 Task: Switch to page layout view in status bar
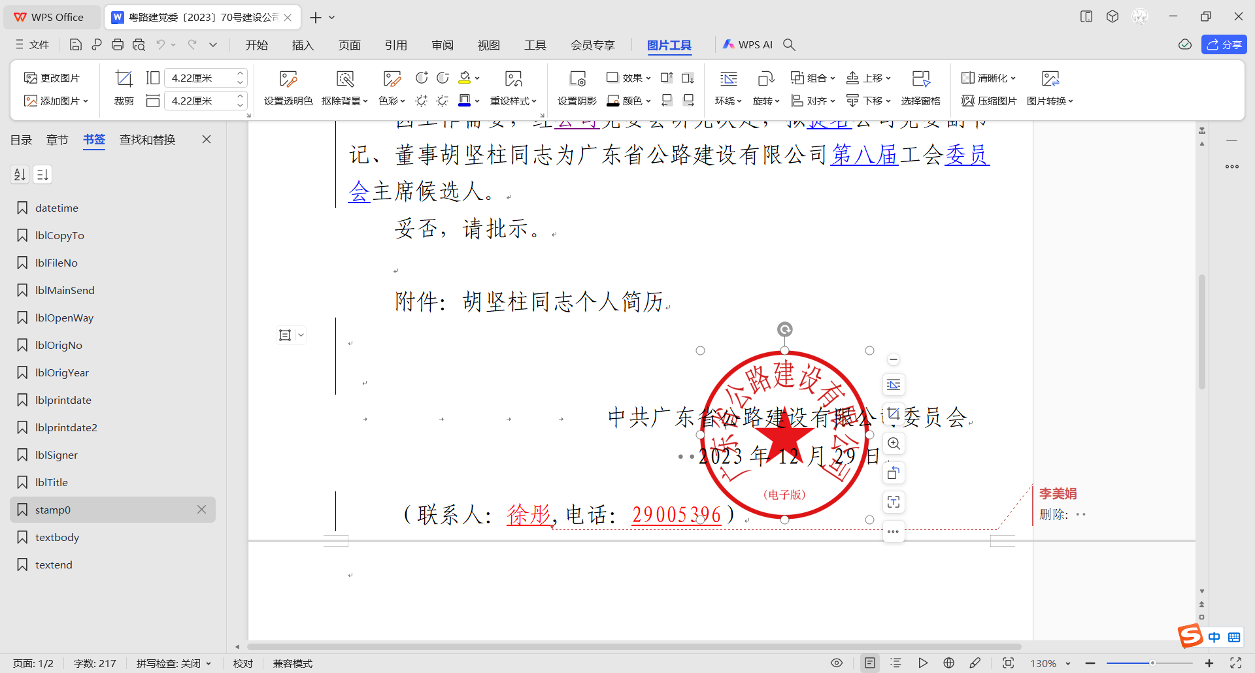click(870, 663)
